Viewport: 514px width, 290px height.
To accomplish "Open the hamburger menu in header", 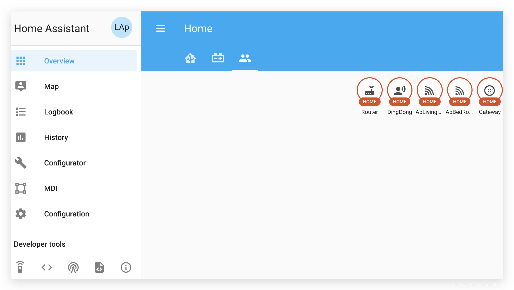I will 160,28.
